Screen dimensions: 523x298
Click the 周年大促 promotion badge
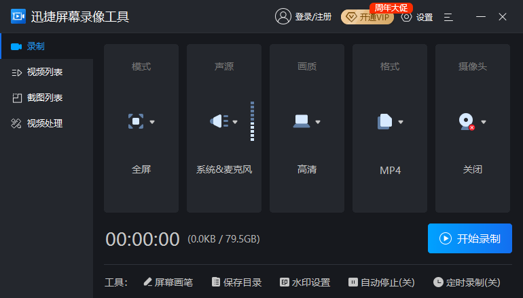pos(391,7)
